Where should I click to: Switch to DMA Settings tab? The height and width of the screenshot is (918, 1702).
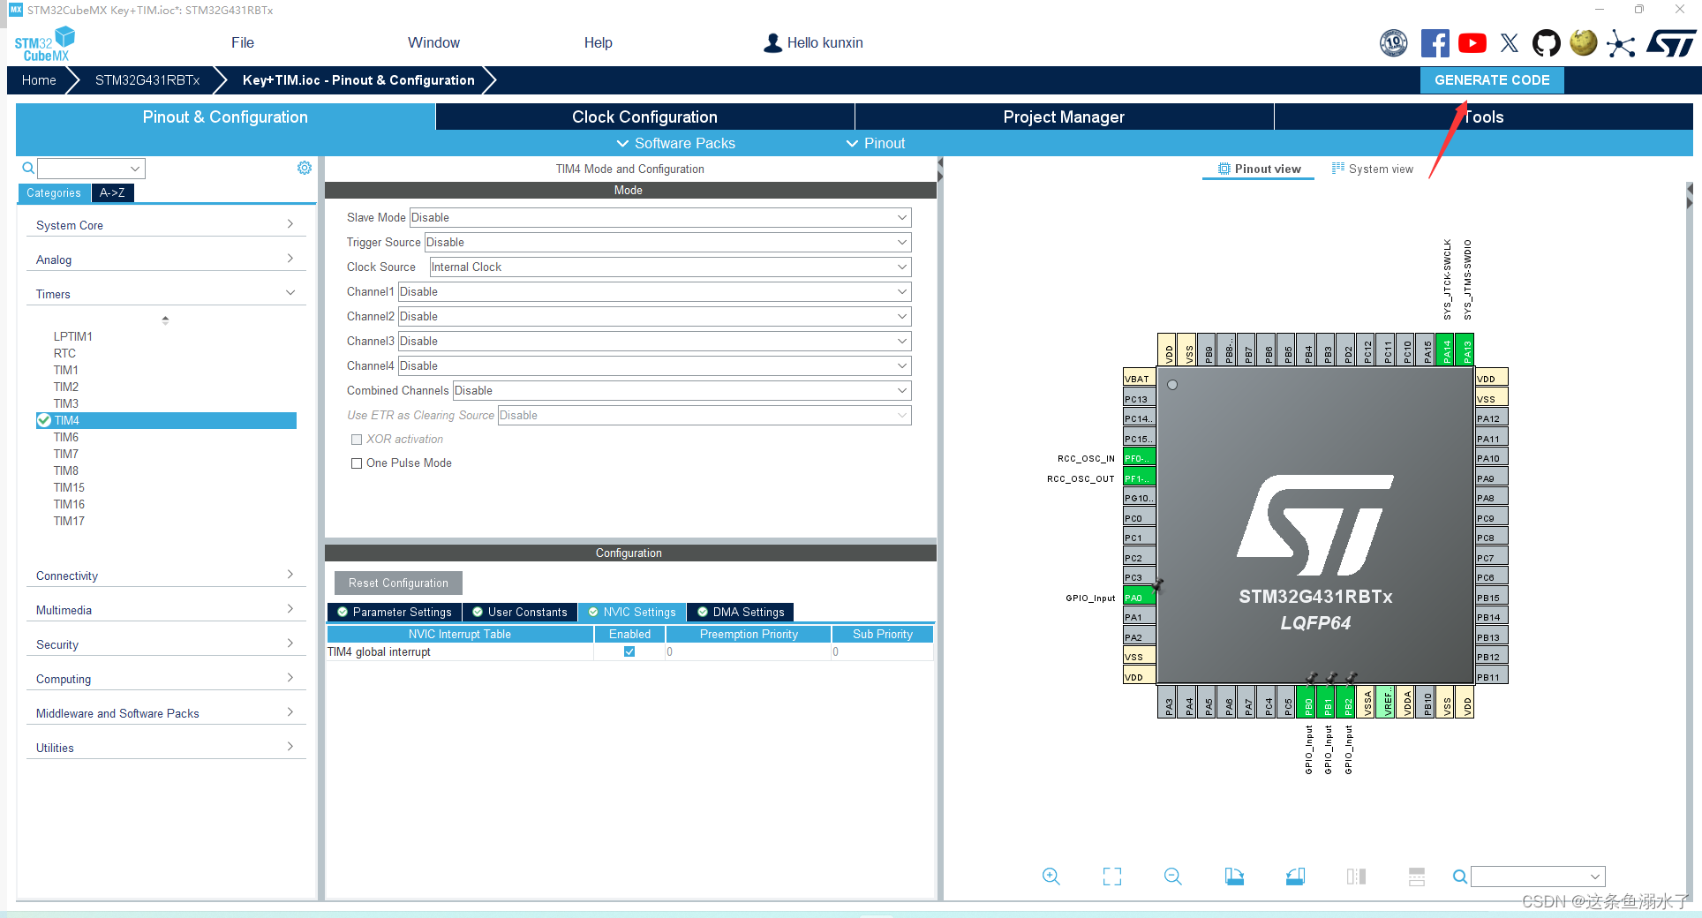coord(740,612)
